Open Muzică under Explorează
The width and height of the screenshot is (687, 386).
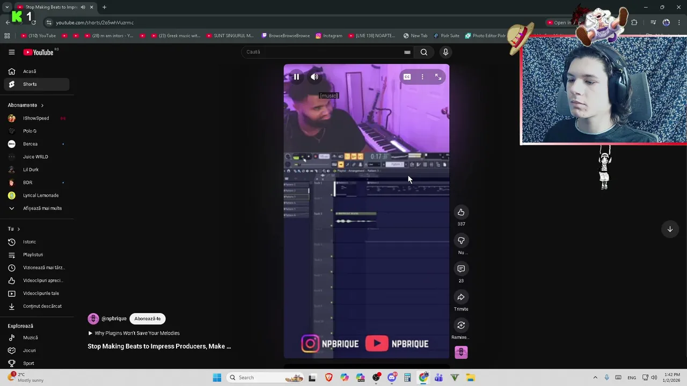tap(36, 338)
